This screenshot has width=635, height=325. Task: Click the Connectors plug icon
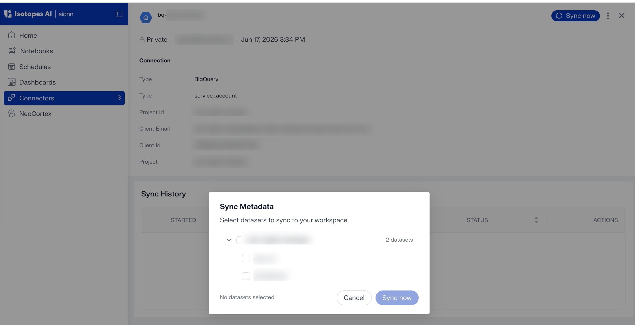(x=11, y=97)
